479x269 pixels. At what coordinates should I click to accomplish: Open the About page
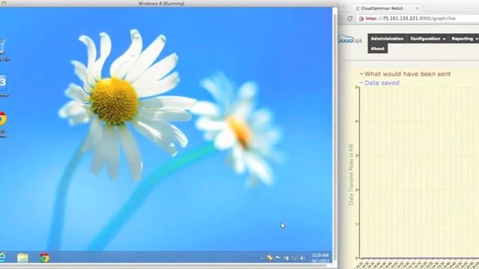[377, 49]
